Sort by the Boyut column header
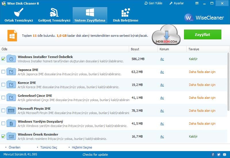 [143, 49]
